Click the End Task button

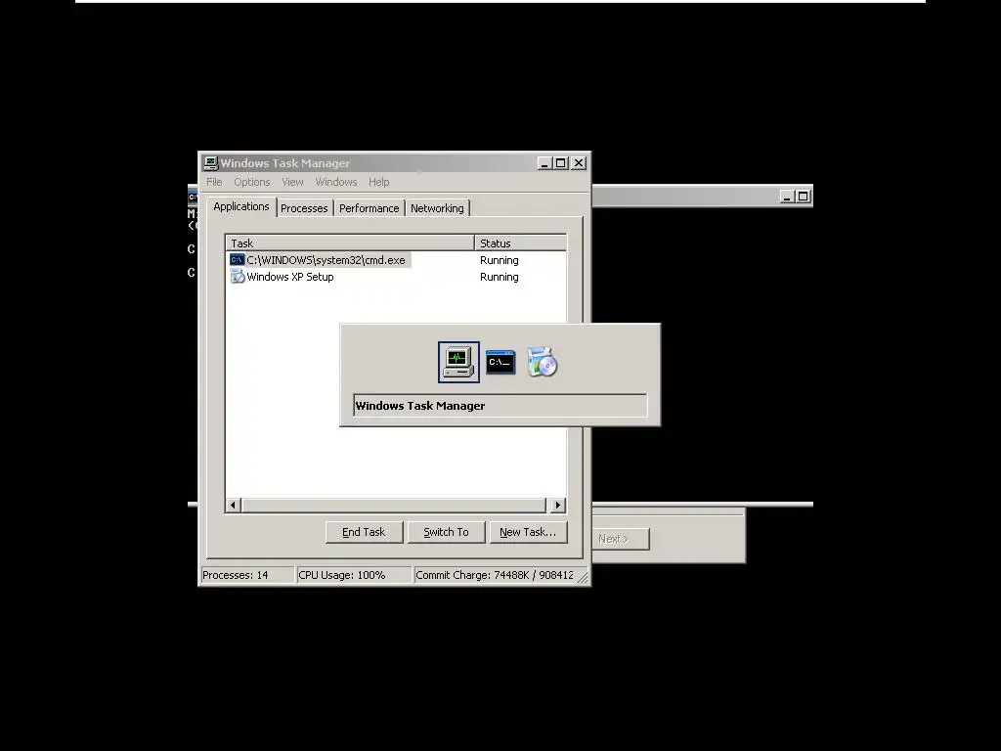pyautogui.click(x=364, y=532)
